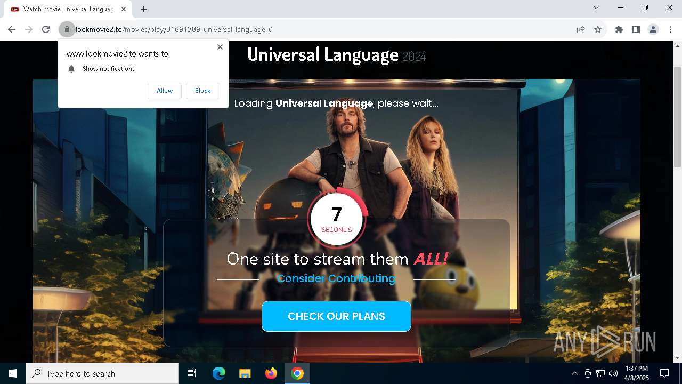The height and width of the screenshot is (384, 682).
Task: Click the 7 seconds countdown timer
Action: pyautogui.click(x=337, y=219)
